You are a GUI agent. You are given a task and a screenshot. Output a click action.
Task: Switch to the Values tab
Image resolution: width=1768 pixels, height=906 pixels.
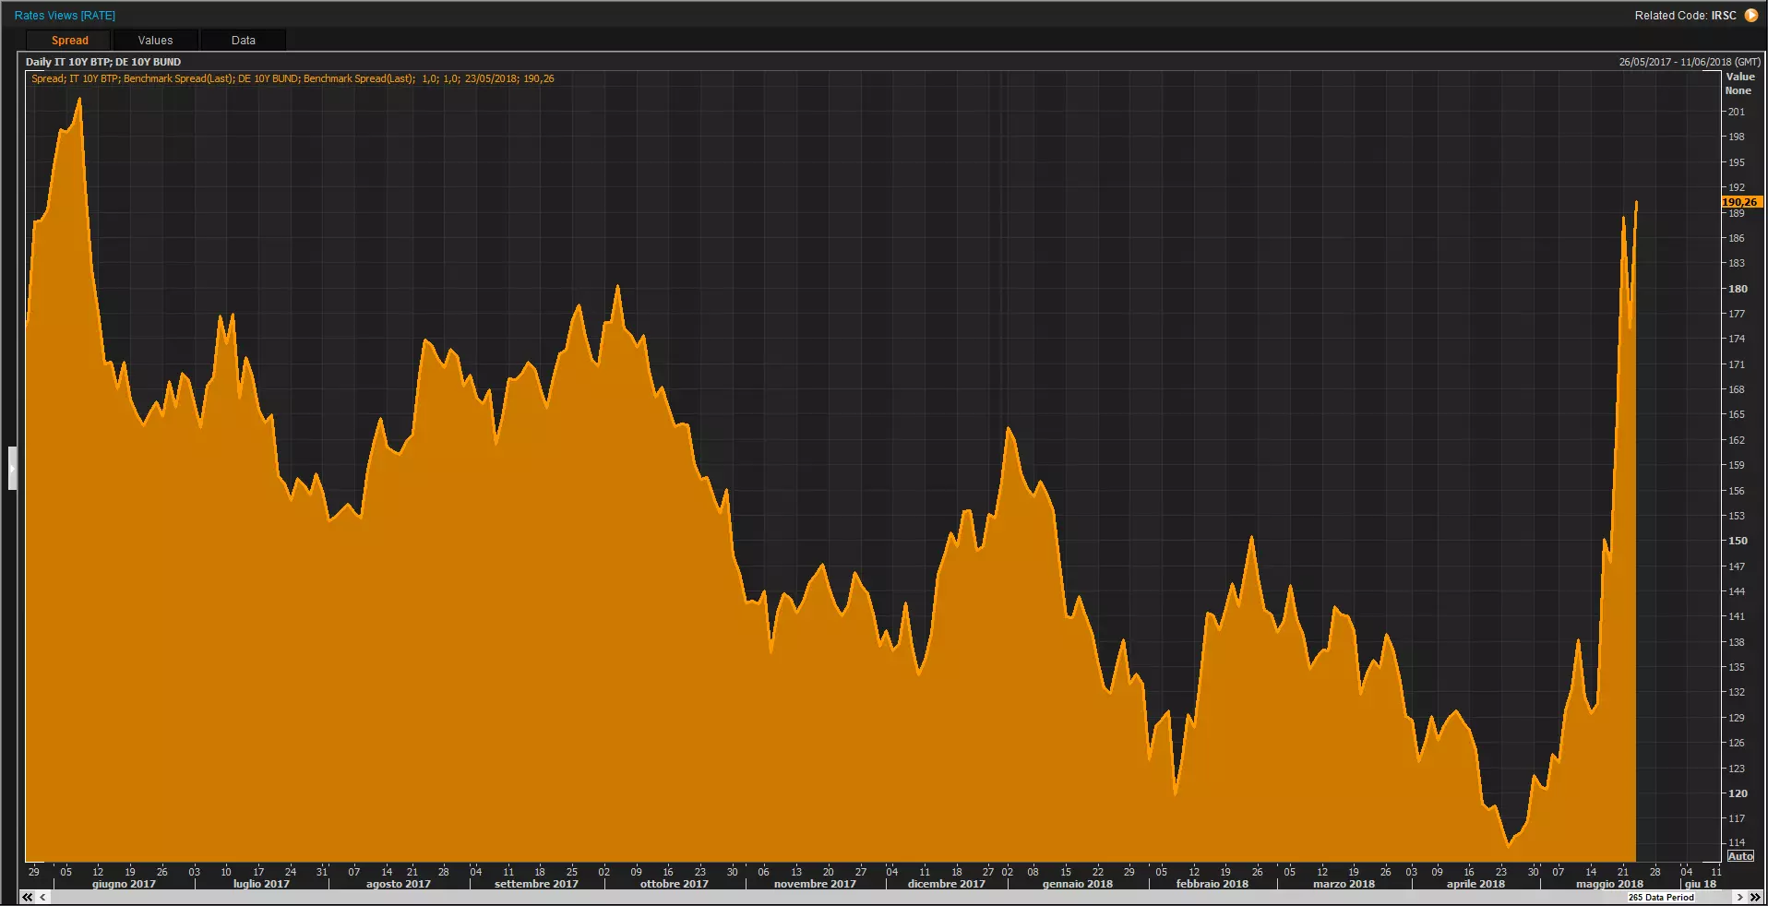(155, 41)
